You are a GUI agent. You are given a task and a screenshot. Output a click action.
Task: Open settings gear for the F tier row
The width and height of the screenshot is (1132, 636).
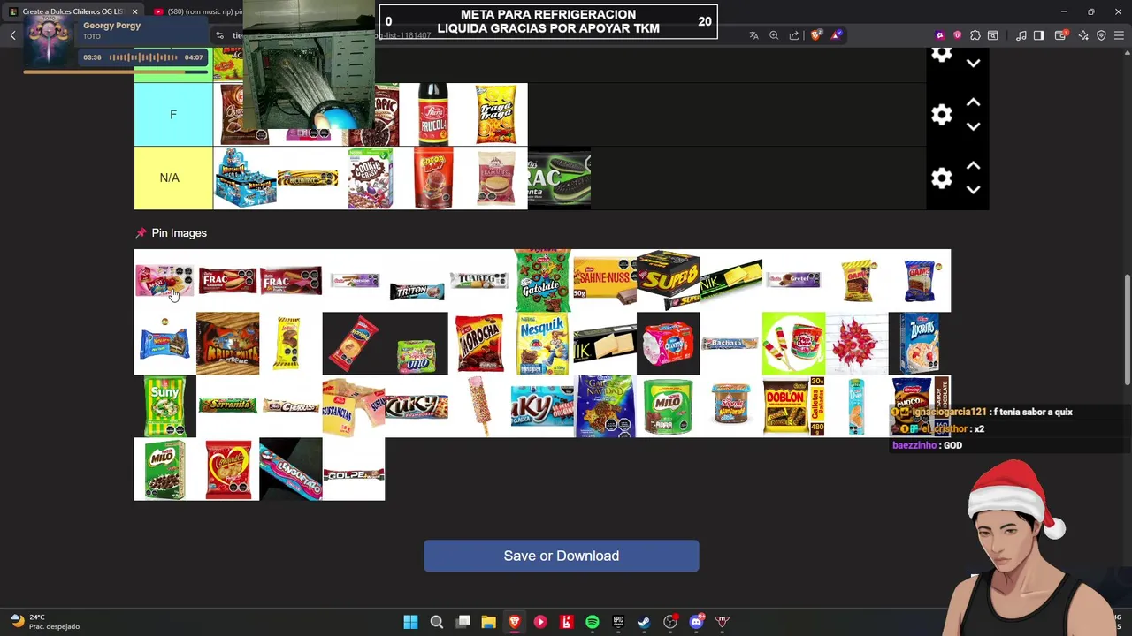941,115
